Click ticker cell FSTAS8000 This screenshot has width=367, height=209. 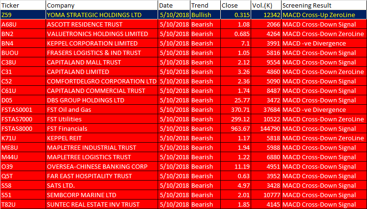pos(23,128)
